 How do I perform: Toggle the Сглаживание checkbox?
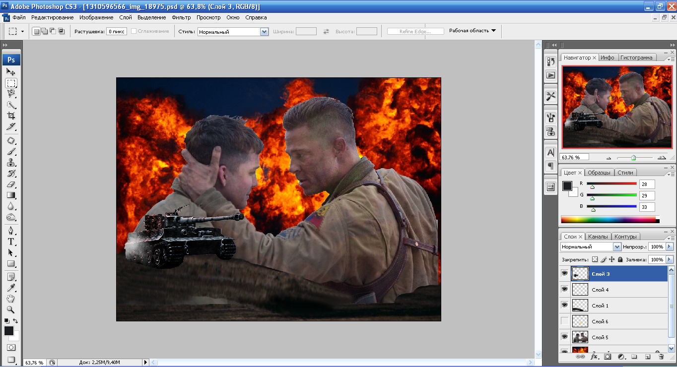(134, 31)
